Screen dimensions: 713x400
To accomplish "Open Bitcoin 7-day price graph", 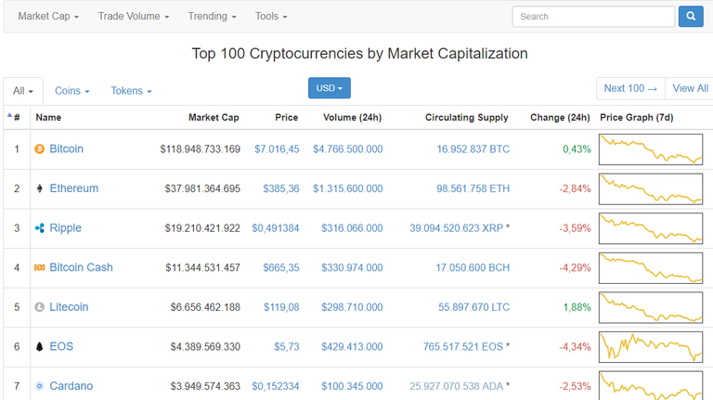I will [651, 149].
